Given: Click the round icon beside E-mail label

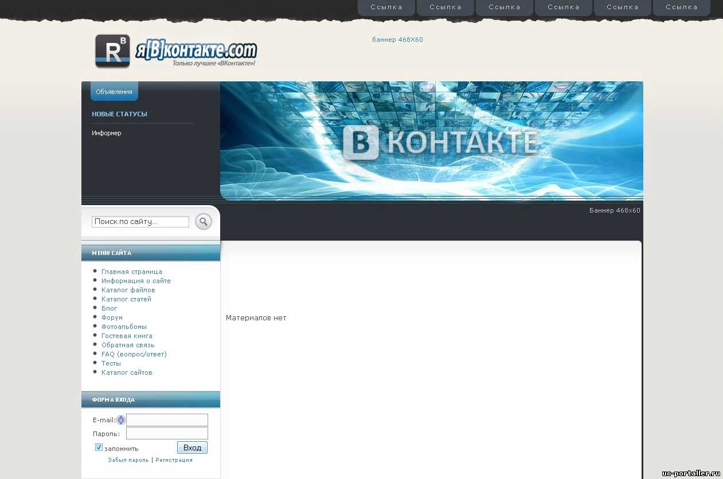Looking at the screenshot, I should (121, 420).
